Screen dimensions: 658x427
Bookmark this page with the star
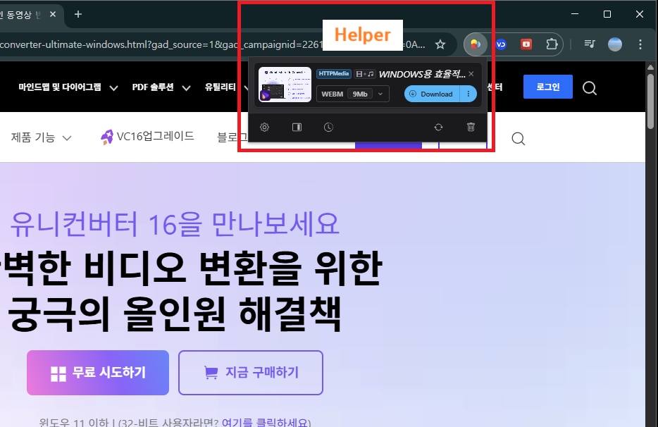(x=440, y=44)
